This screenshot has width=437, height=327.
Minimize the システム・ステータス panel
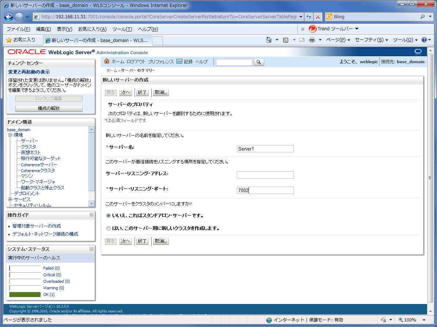[x=91, y=249]
